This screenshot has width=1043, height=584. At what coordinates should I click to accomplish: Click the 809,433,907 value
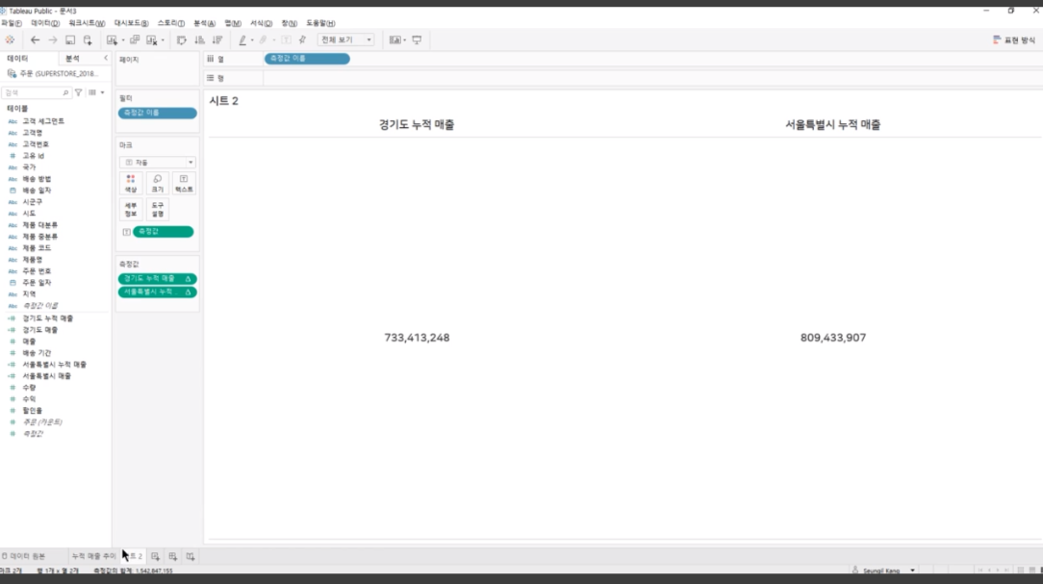pyautogui.click(x=833, y=338)
